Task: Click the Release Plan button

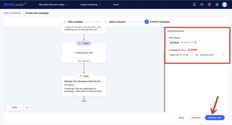Action: tap(215, 118)
